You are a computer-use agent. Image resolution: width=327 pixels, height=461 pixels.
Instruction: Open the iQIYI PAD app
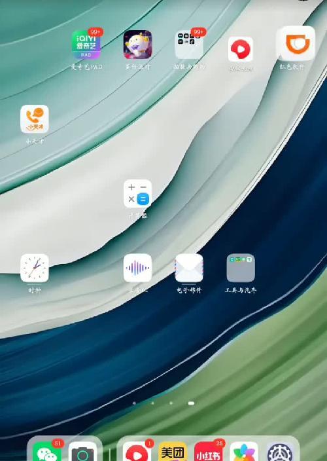coord(86,45)
